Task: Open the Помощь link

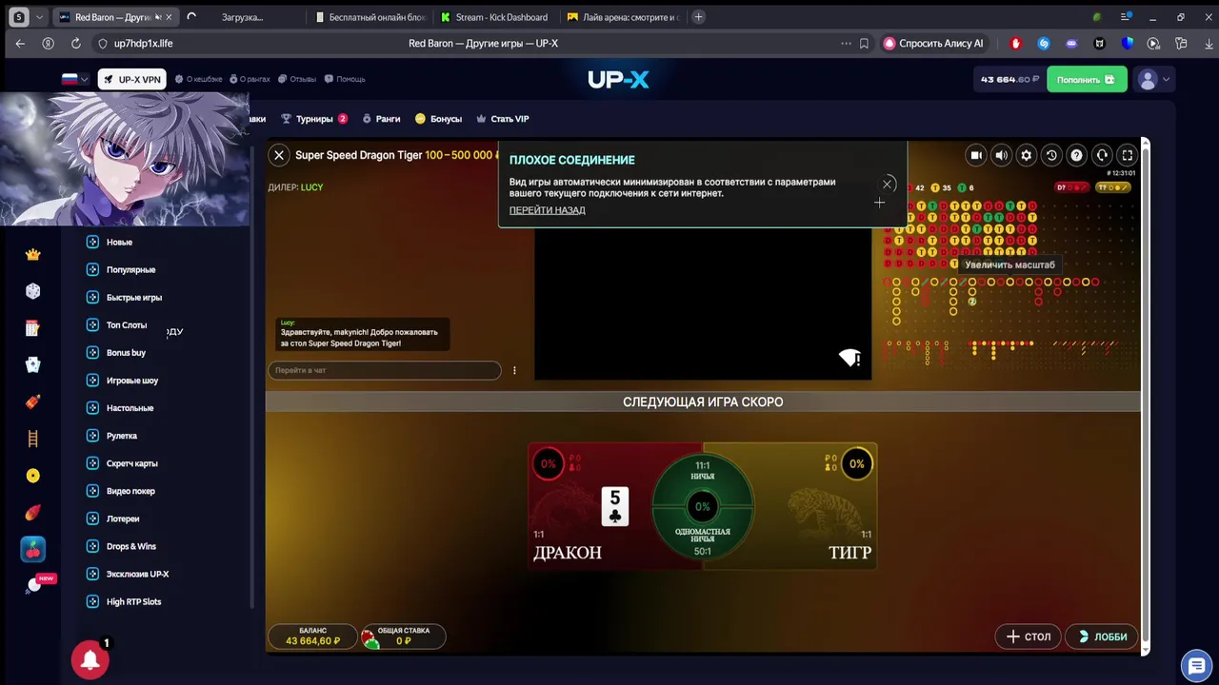Action: coord(345,79)
